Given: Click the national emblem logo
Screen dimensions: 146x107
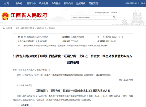Looking at the screenshot, I should click(5, 16).
